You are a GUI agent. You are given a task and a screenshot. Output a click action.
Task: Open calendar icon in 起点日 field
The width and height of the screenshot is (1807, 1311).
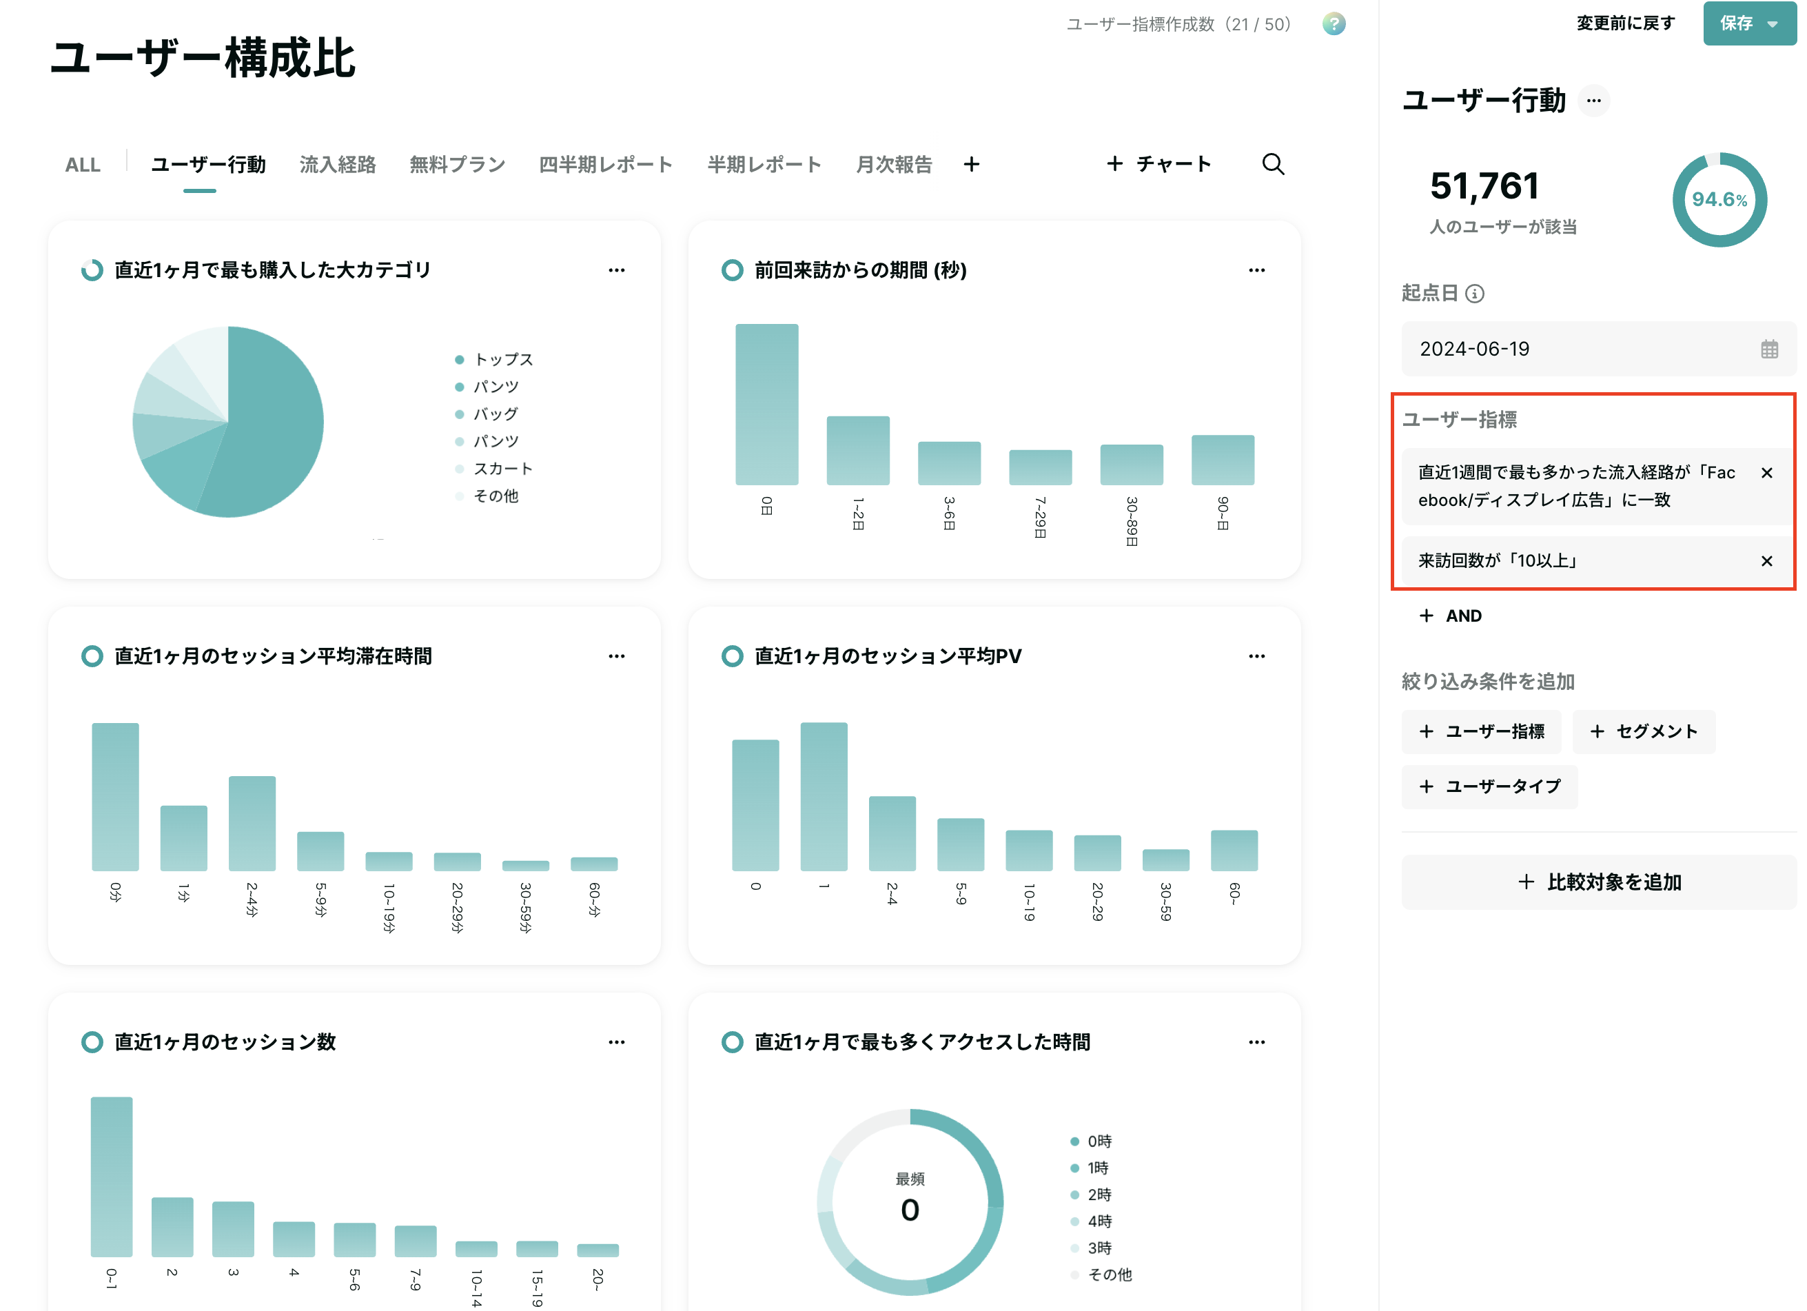pos(1770,349)
